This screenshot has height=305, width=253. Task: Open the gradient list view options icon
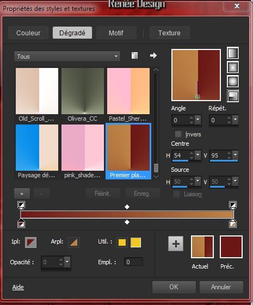[x=134, y=55]
